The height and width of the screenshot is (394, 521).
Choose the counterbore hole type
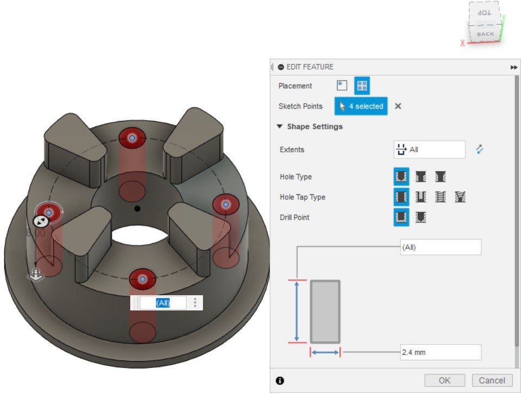421,177
